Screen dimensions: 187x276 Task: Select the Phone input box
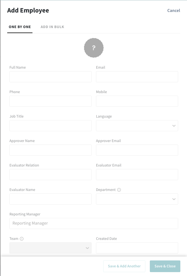pos(50,101)
